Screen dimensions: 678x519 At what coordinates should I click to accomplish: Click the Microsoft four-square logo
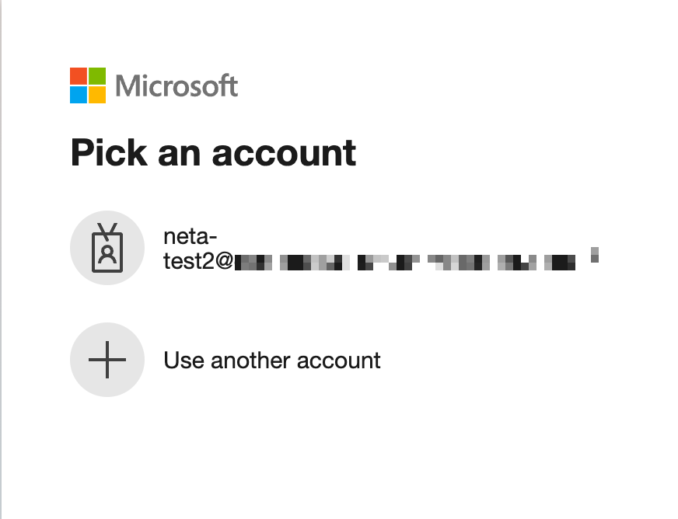tap(88, 85)
